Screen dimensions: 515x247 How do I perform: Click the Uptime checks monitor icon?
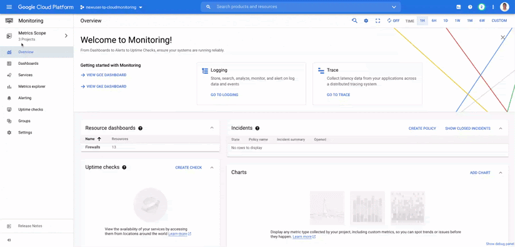click(9, 109)
